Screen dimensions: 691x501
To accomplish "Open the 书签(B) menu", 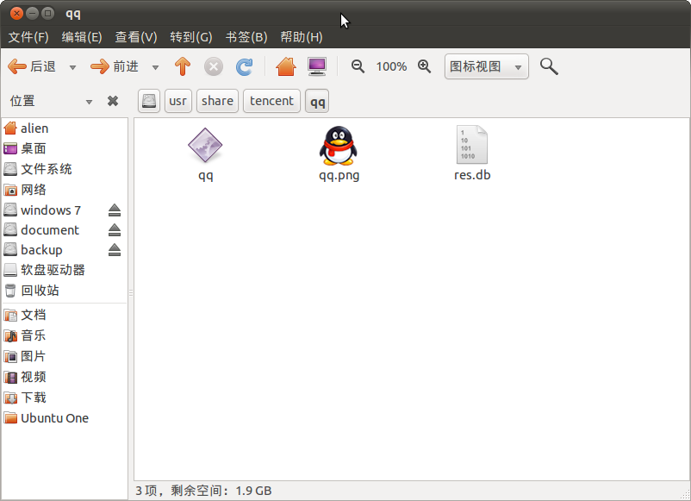I will coord(246,37).
